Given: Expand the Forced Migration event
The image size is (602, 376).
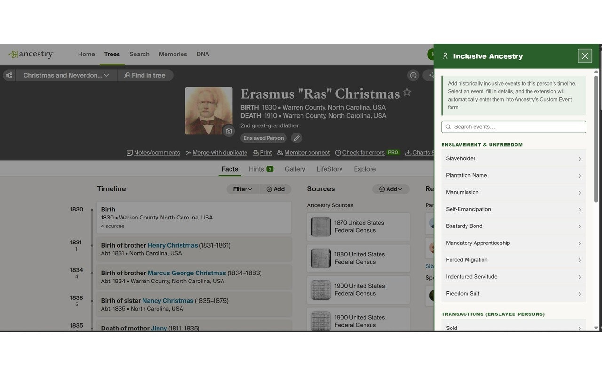Looking at the screenshot, I should click(x=514, y=260).
